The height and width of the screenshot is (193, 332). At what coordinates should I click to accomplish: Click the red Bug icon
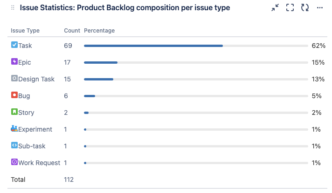click(14, 95)
